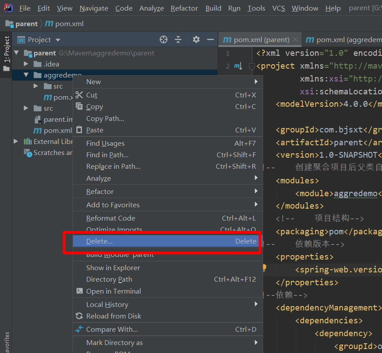This screenshot has height=353, width=382.
Task: Click the Cut scissors icon
Action: point(79,95)
